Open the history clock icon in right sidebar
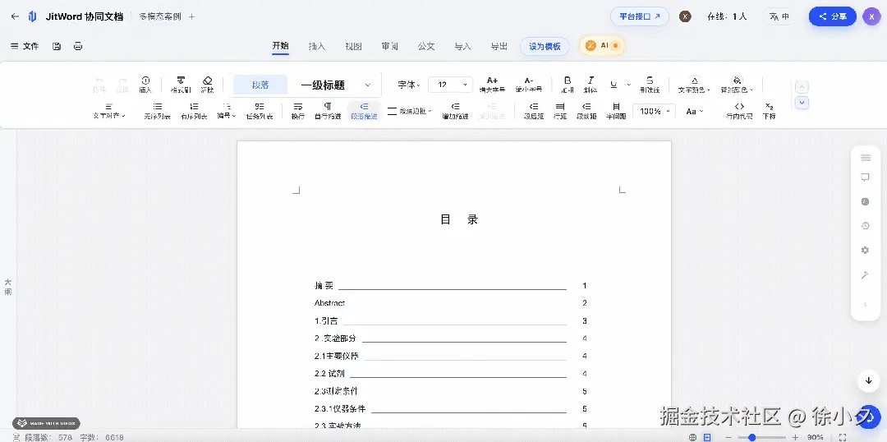The image size is (887, 442). 865,226
